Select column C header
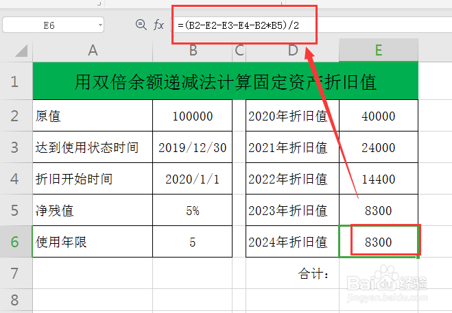The image size is (452, 313). click(x=239, y=51)
